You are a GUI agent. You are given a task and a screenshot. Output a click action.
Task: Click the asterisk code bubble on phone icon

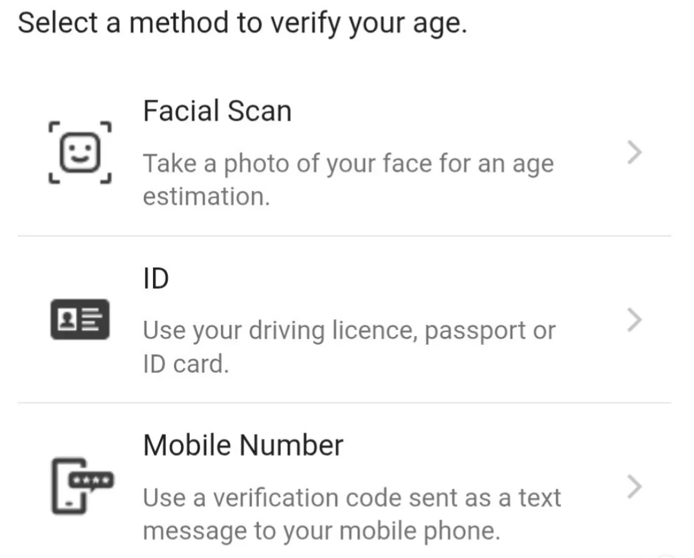tap(93, 480)
